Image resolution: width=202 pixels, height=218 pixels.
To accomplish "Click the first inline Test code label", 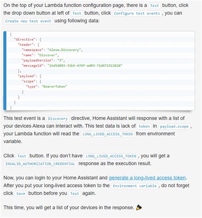I will click(154, 6).
